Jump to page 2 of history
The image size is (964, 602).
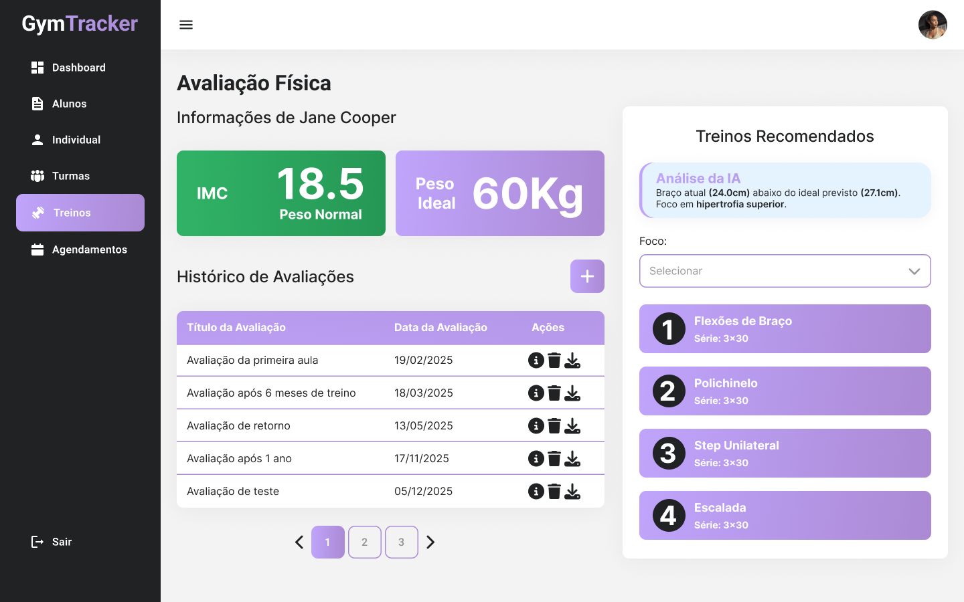point(364,542)
